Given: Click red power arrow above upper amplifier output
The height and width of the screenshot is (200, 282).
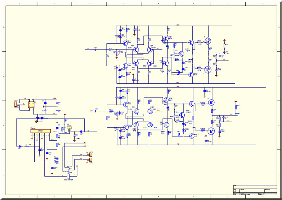Looking at the screenshot, I should pyautogui.click(x=224, y=41).
